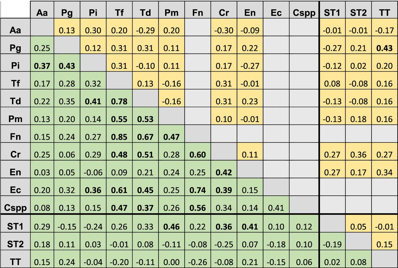Click the Ec column header

tap(276, 12)
